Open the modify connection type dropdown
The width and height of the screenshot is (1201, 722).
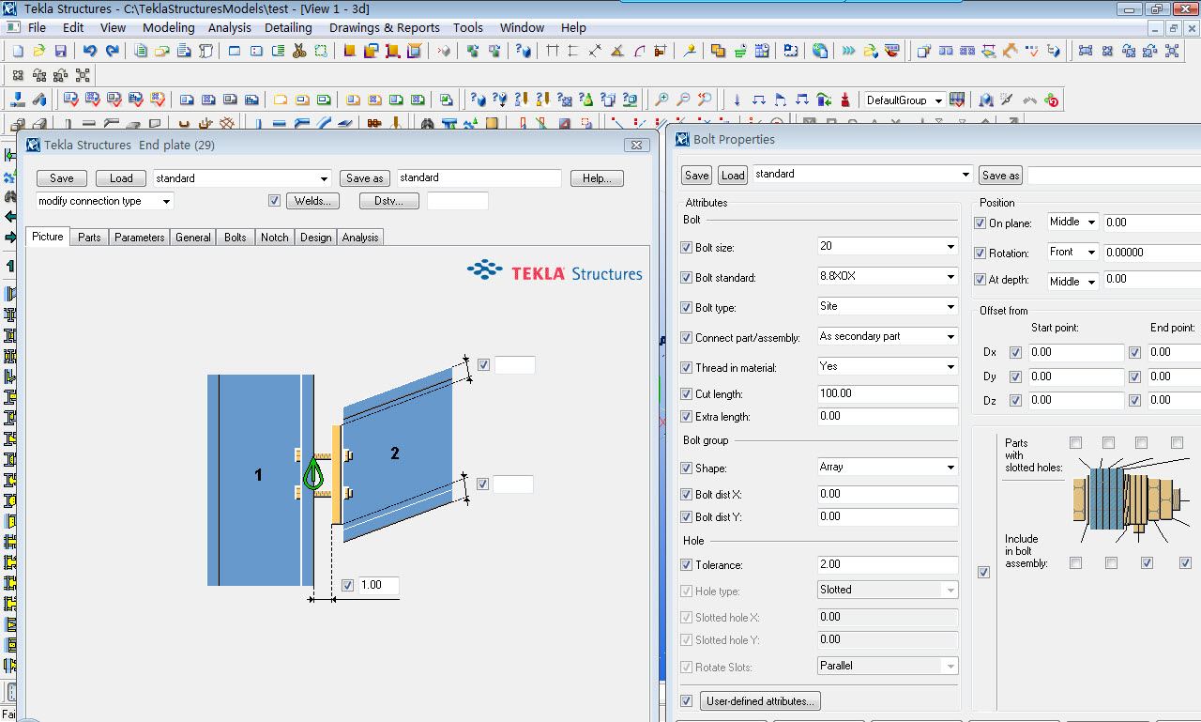coord(105,201)
